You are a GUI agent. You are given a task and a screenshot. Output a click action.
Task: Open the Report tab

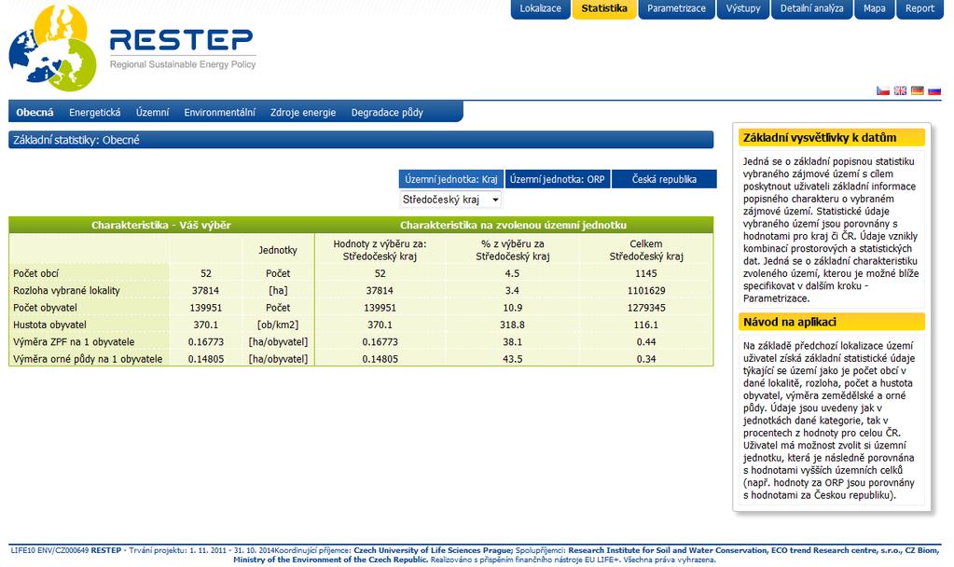pyautogui.click(x=919, y=8)
